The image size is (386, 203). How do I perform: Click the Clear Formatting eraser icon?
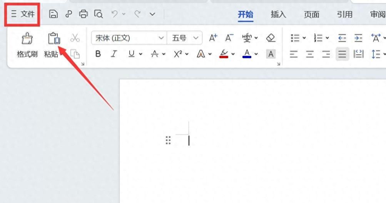[271, 38]
